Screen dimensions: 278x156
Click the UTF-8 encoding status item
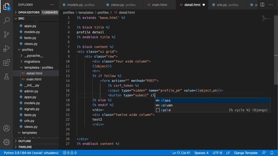click(217, 153)
